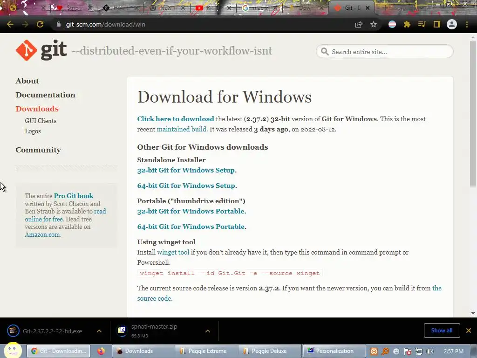Open the Downloads taskbar window
The image size is (477, 358).
143,351
